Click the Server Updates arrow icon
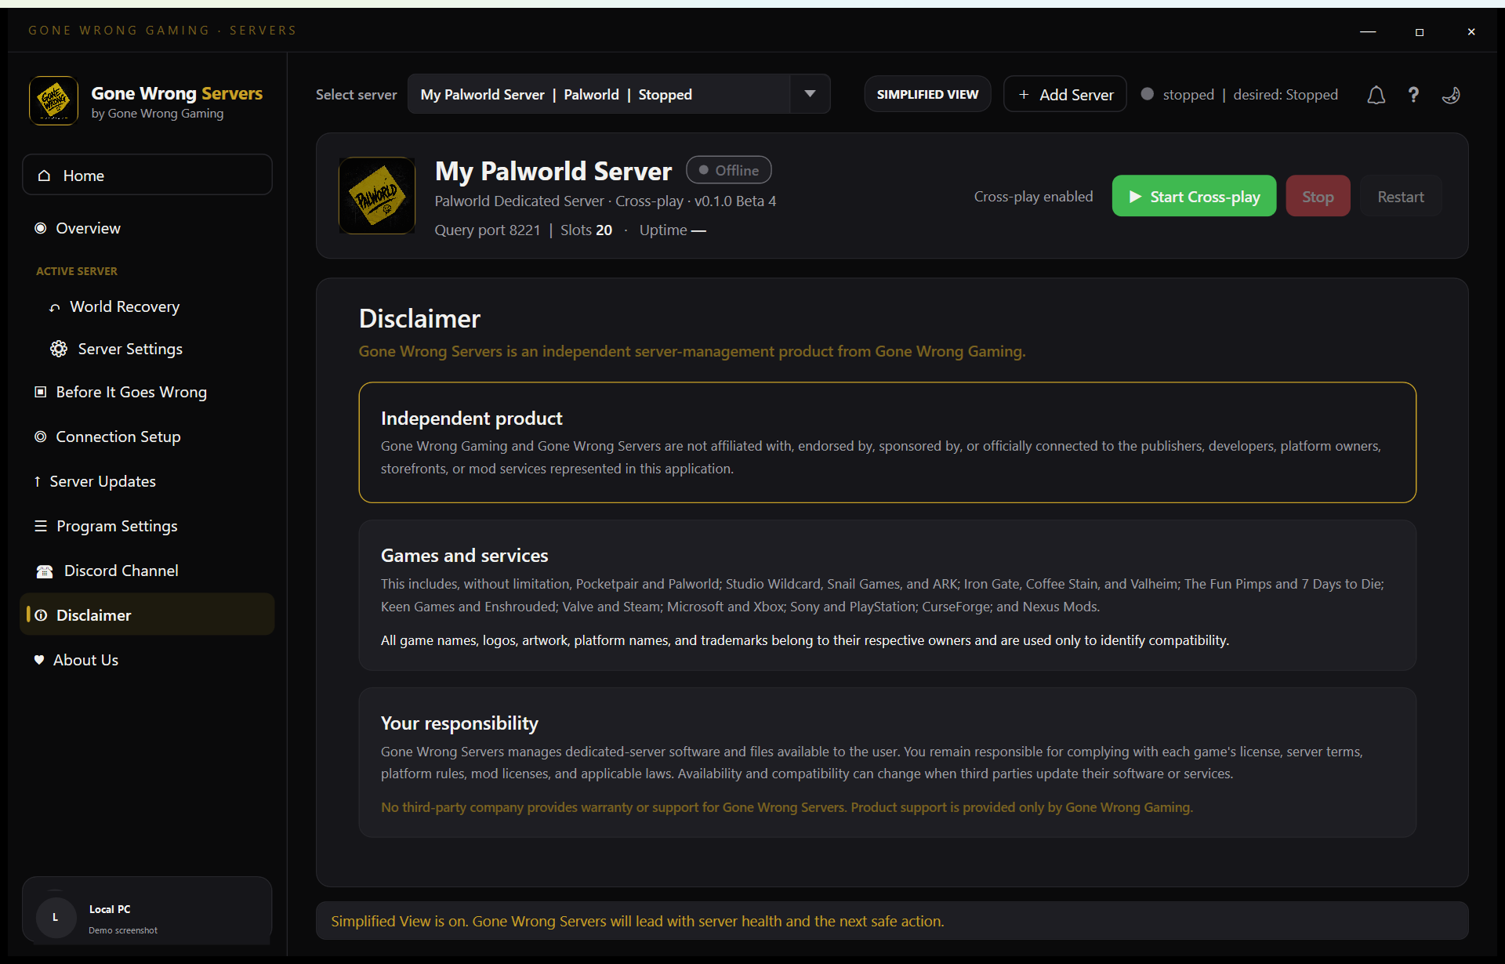The height and width of the screenshot is (964, 1505). [x=38, y=481]
